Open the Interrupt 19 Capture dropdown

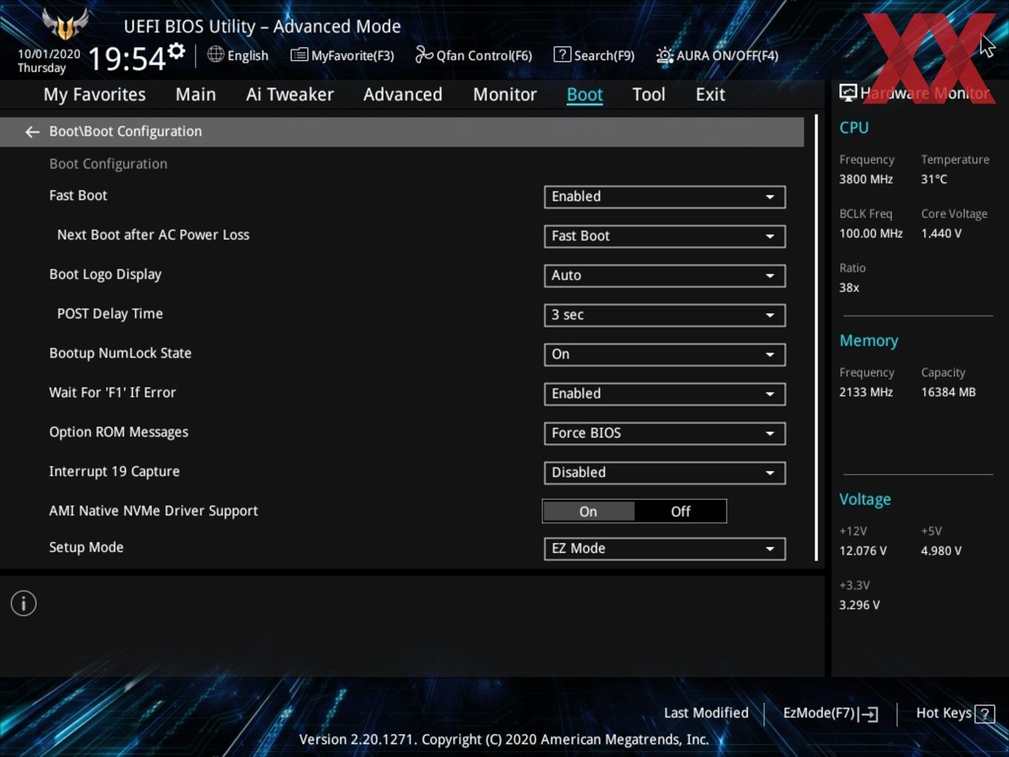point(665,472)
